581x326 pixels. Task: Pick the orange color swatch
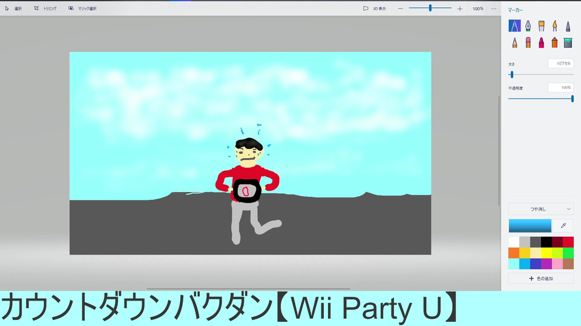click(x=514, y=253)
